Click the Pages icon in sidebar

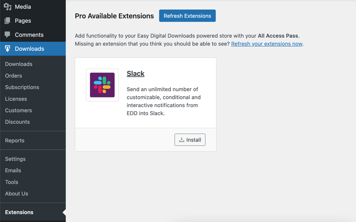8,20
